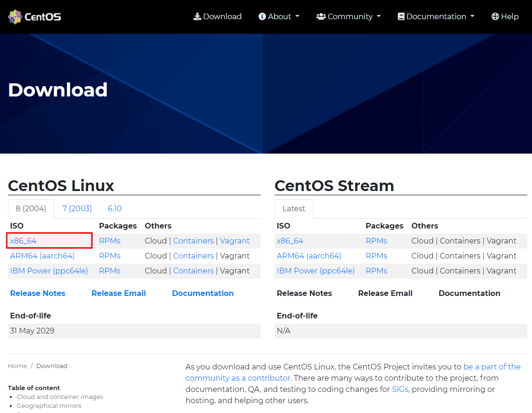The image size is (532, 413).
Task: Switch to the 6.10 tab
Action: 115,208
